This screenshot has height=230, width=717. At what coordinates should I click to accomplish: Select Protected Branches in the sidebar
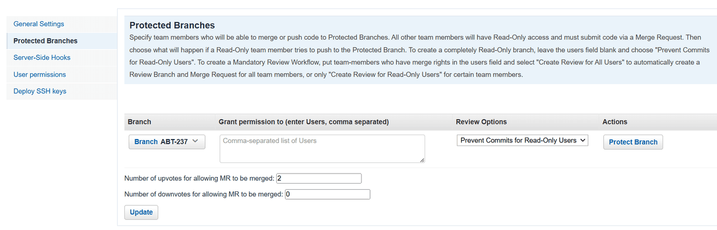(x=45, y=41)
